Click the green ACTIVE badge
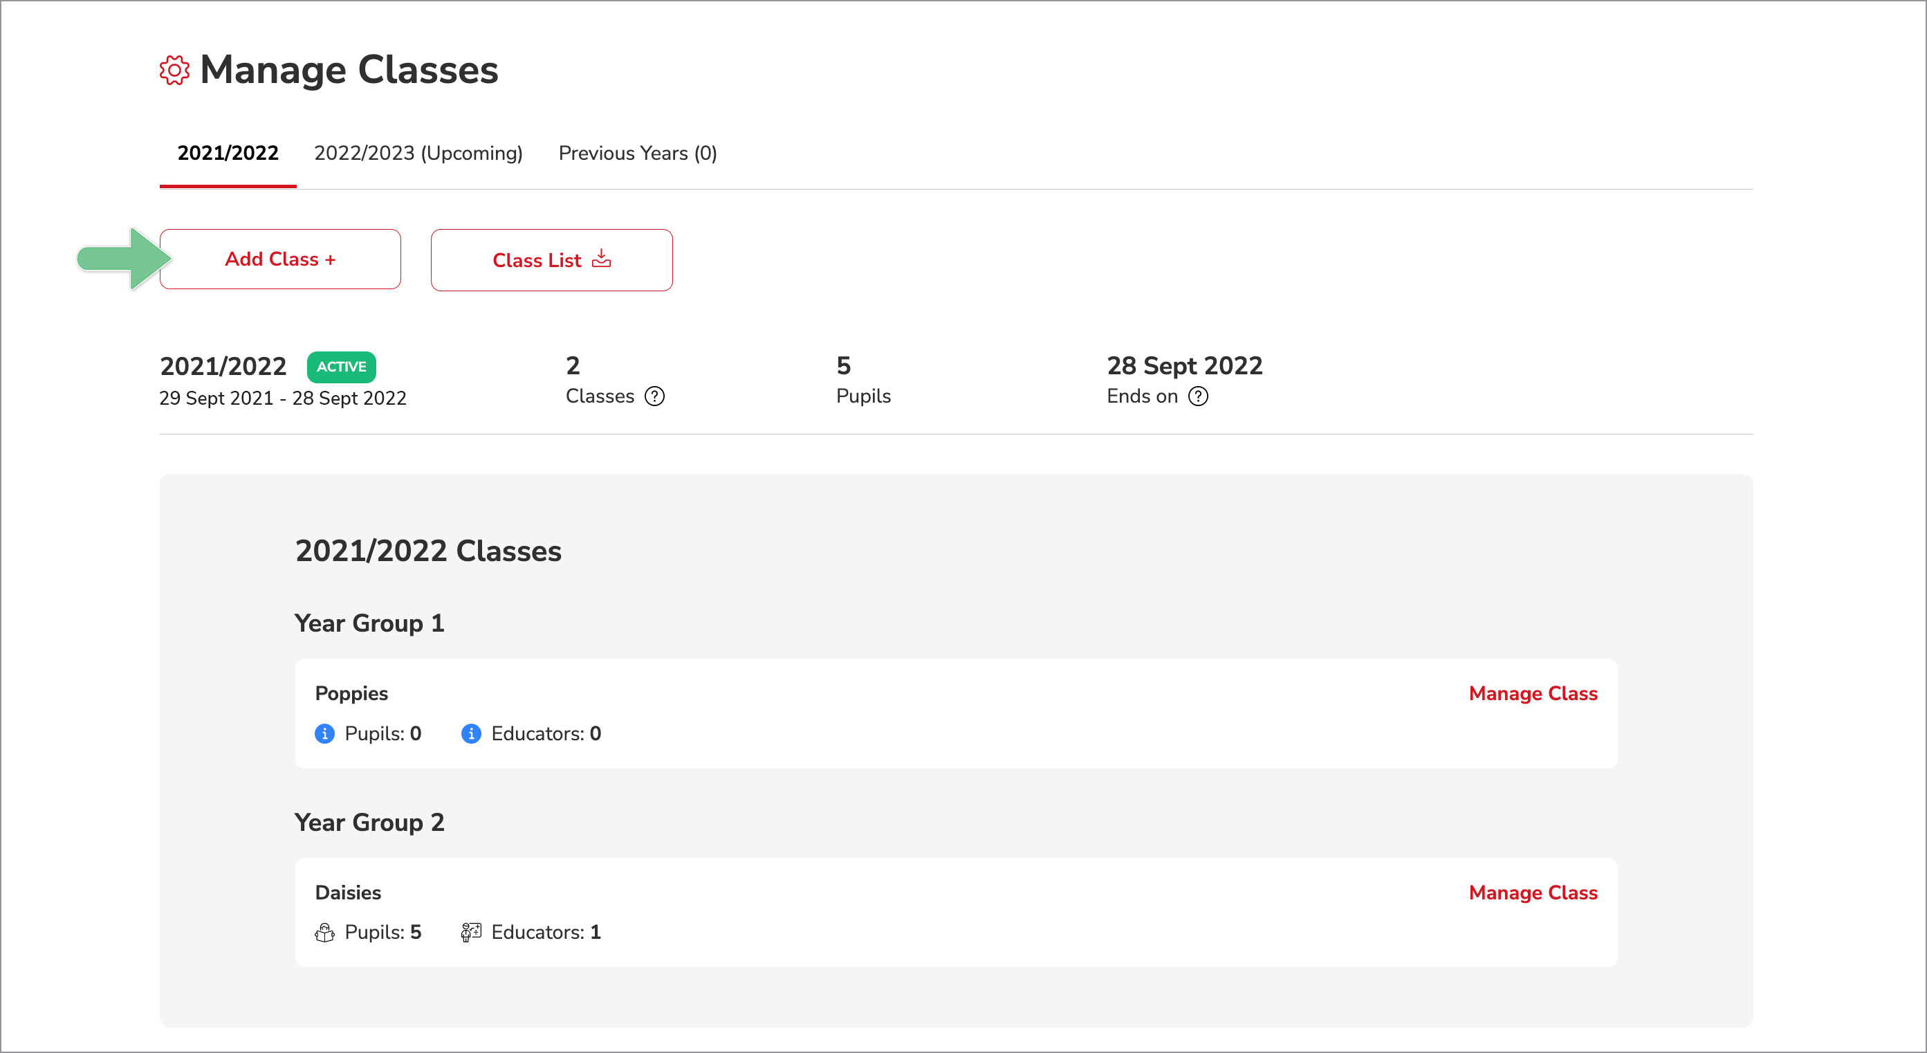Screen dimensions: 1927x1053 click(x=341, y=367)
